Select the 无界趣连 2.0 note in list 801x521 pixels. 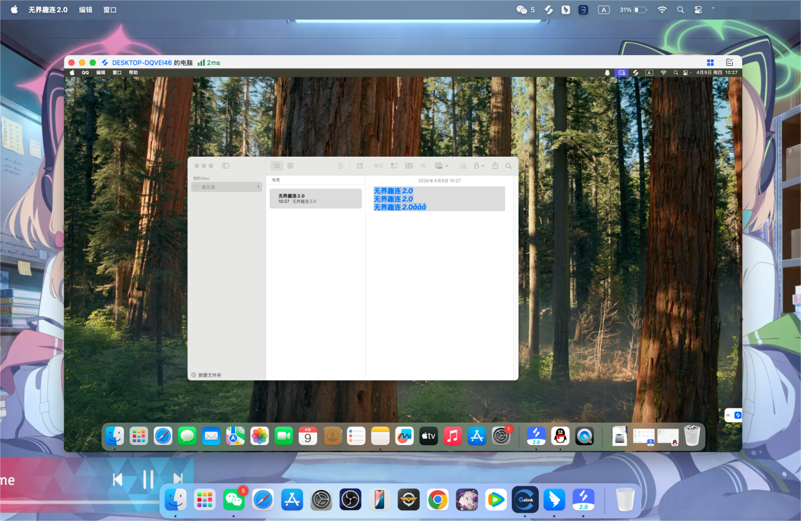coord(315,199)
